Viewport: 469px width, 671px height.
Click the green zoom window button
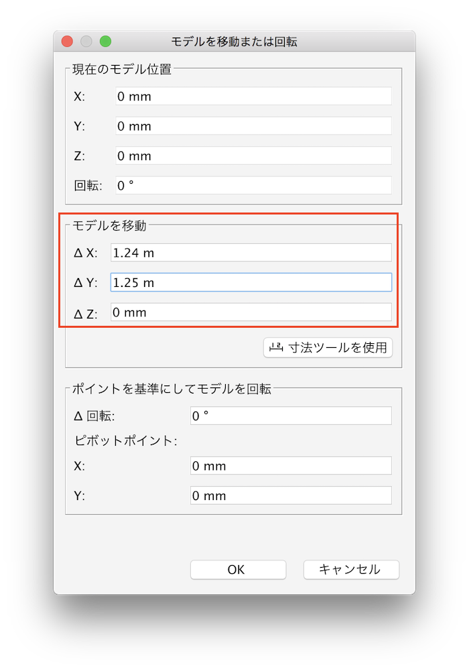105,42
